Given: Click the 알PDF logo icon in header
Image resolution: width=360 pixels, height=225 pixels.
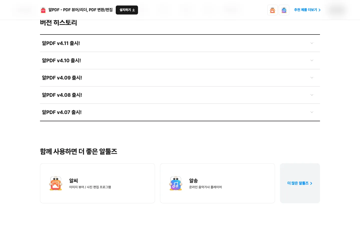Looking at the screenshot, I should click(43, 10).
